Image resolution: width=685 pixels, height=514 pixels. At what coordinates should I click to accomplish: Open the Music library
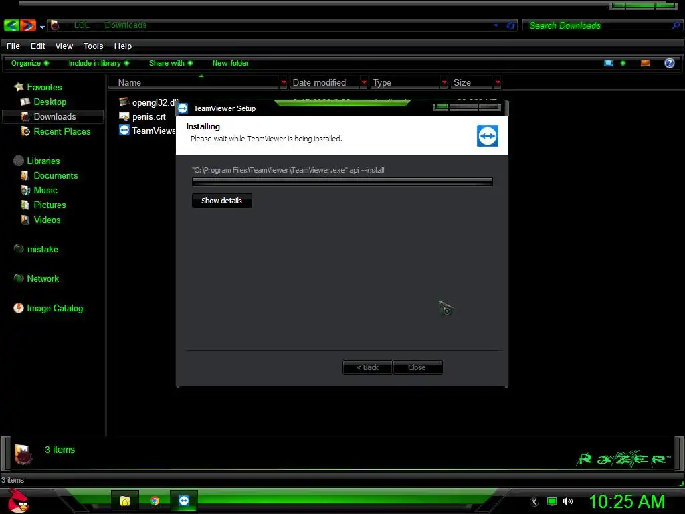[x=39, y=191]
